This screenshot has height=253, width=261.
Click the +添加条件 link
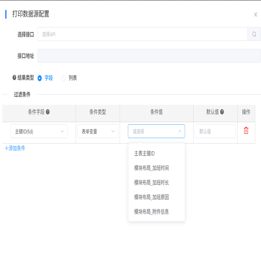pyautogui.click(x=15, y=148)
